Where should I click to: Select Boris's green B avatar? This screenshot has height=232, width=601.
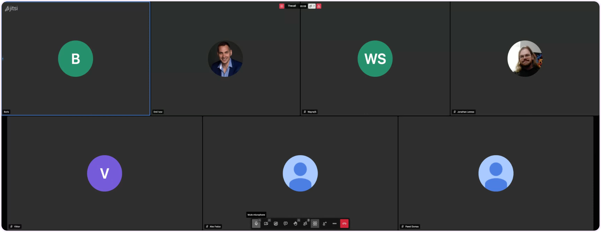point(75,59)
